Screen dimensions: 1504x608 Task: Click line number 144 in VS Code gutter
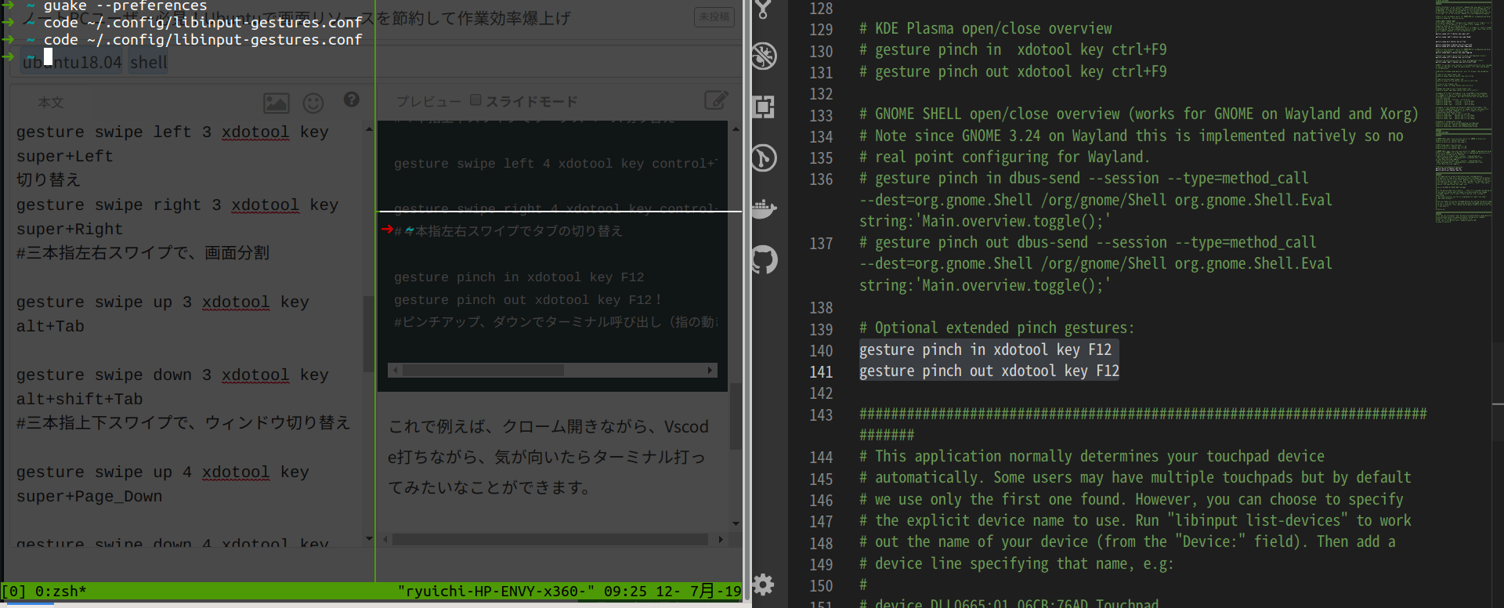click(x=821, y=458)
